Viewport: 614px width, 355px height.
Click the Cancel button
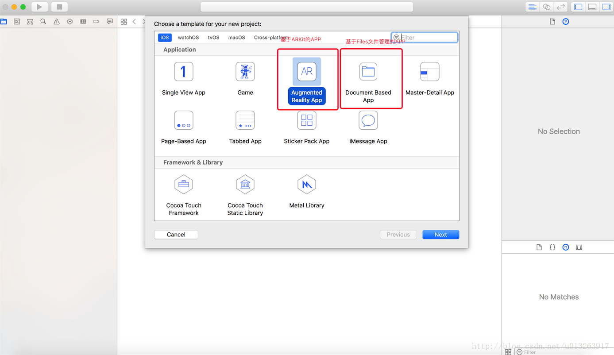(x=176, y=235)
